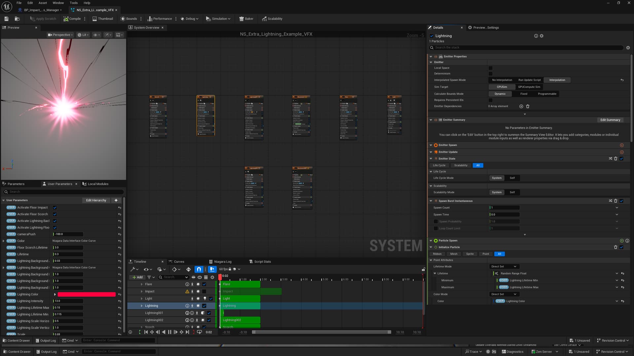Open the Baker tool
The height and width of the screenshot is (356, 634).
(246, 19)
